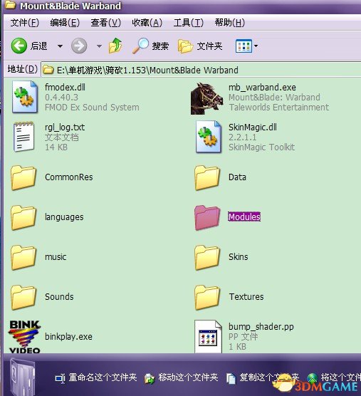Select the music folder icon
The width and height of the screenshot is (361, 396).
pos(23,257)
